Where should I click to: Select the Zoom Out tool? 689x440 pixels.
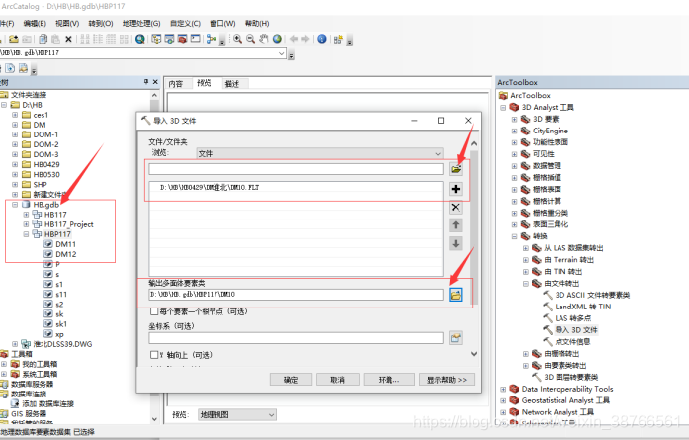pyautogui.click(x=250, y=39)
